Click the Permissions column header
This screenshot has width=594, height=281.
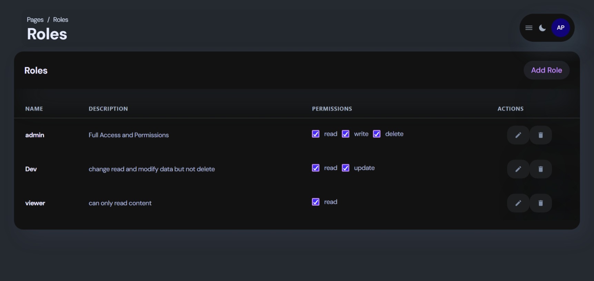point(332,109)
